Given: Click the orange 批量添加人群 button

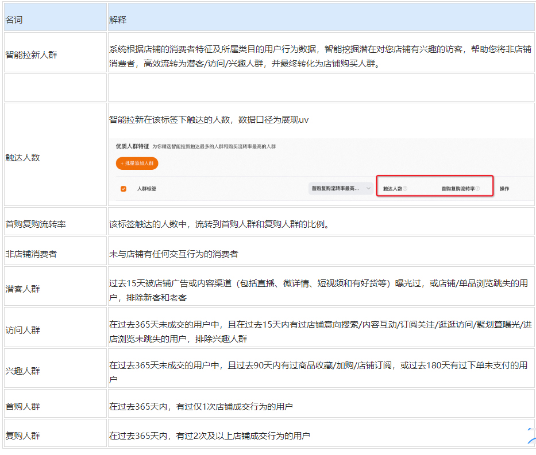Looking at the screenshot, I should click(x=137, y=164).
